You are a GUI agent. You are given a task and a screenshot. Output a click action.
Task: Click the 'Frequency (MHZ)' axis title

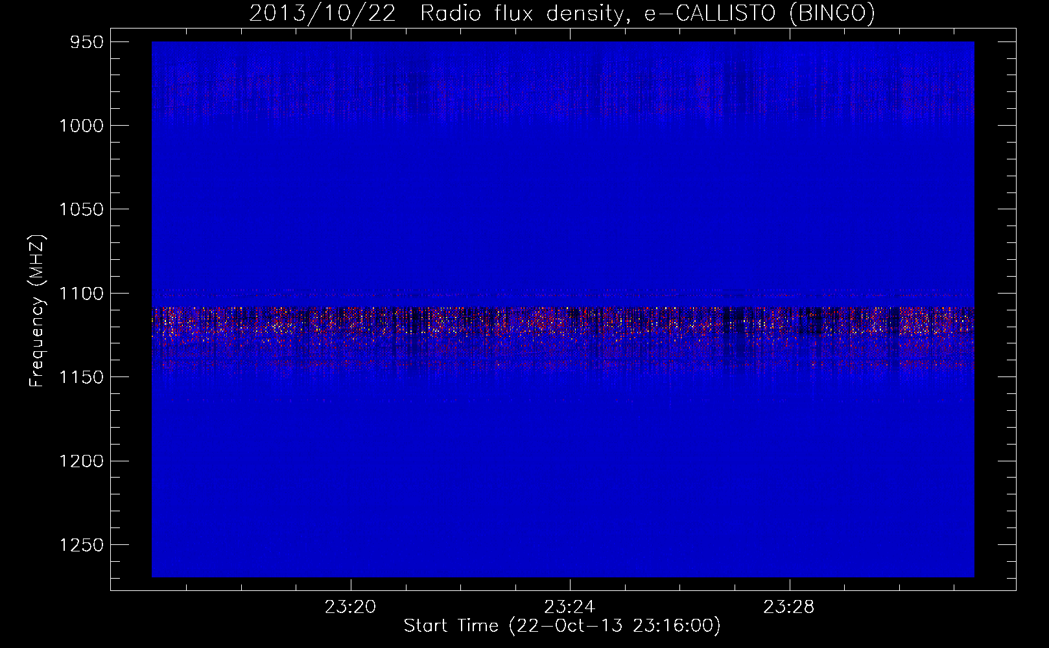coord(37,310)
